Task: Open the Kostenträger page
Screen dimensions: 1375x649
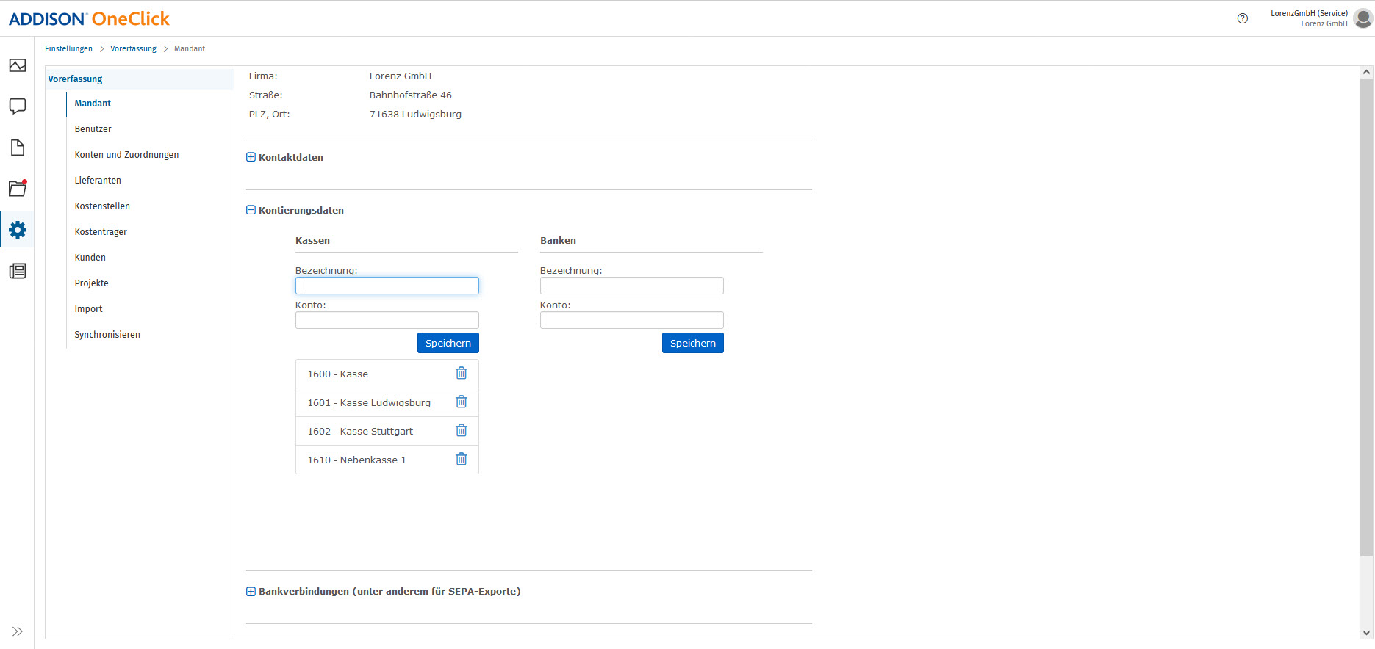Action: pyautogui.click(x=101, y=232)
